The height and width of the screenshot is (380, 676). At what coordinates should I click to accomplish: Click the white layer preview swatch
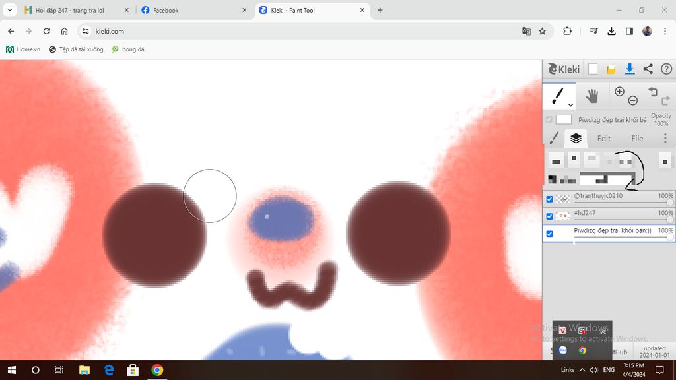click(x=564, y=120)
